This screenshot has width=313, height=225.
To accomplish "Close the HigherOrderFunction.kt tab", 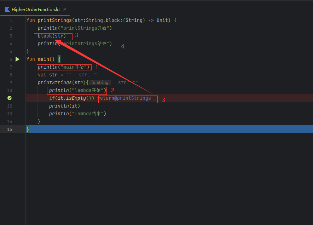I will pyautogui.click(x=65, y=10).
